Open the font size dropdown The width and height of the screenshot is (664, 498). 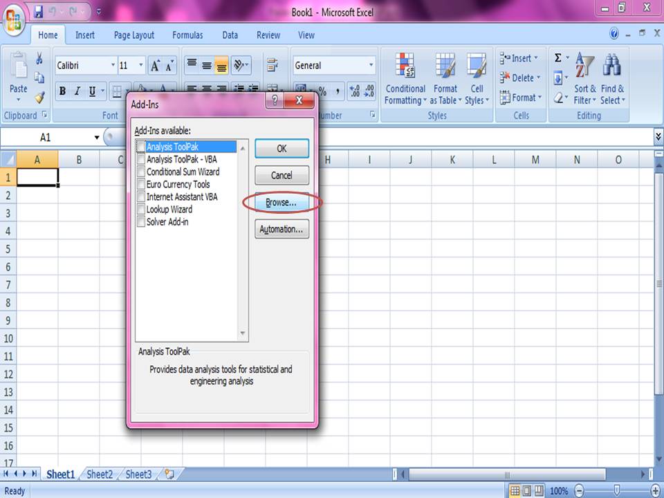[x=141, y=65]
